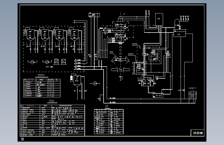Viewport: 224px width, 145px height.
Task: Click the circled pump symbol numbered 1
Action: click(33, 62)
